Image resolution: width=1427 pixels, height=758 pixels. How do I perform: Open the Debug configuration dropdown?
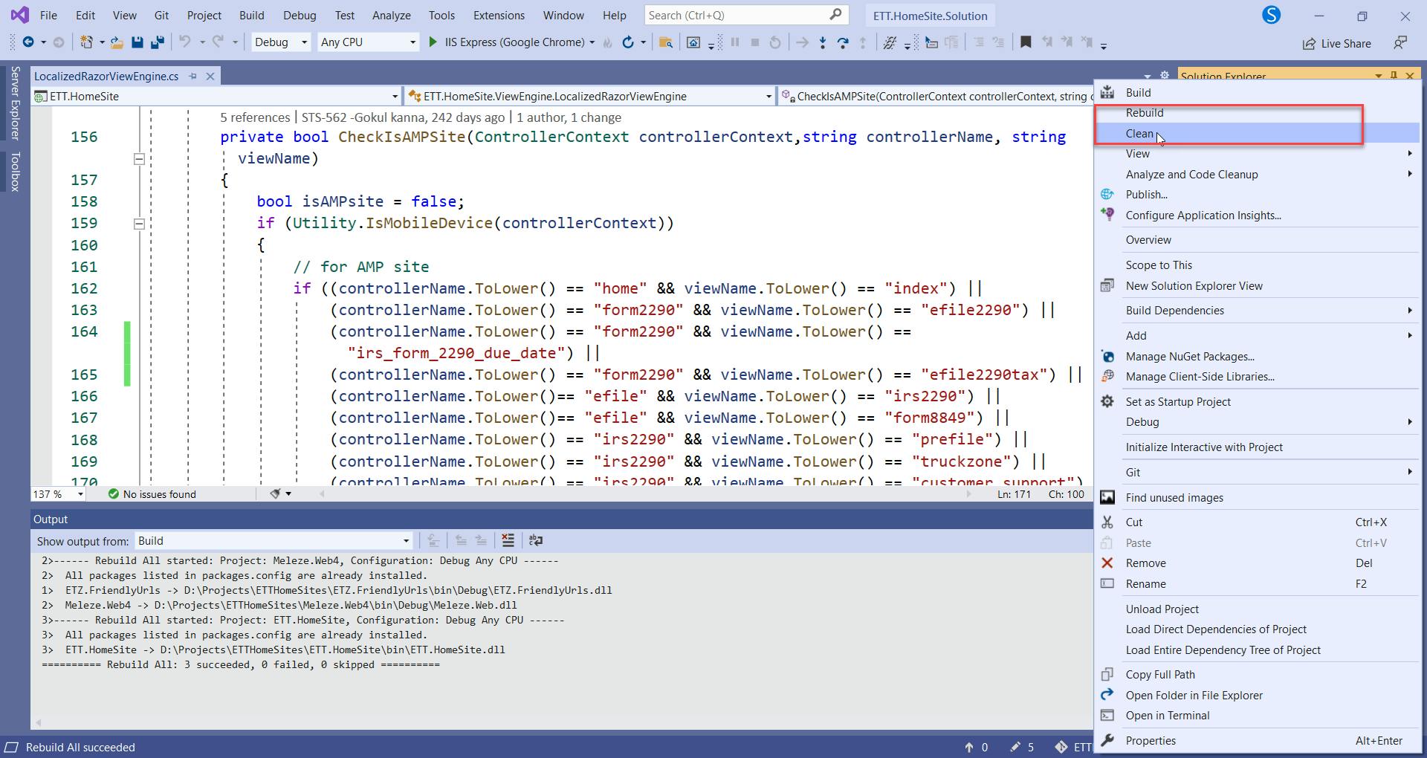tap(281, 42)
